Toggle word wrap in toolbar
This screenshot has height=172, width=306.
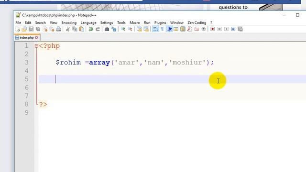(x=155, y=29)
